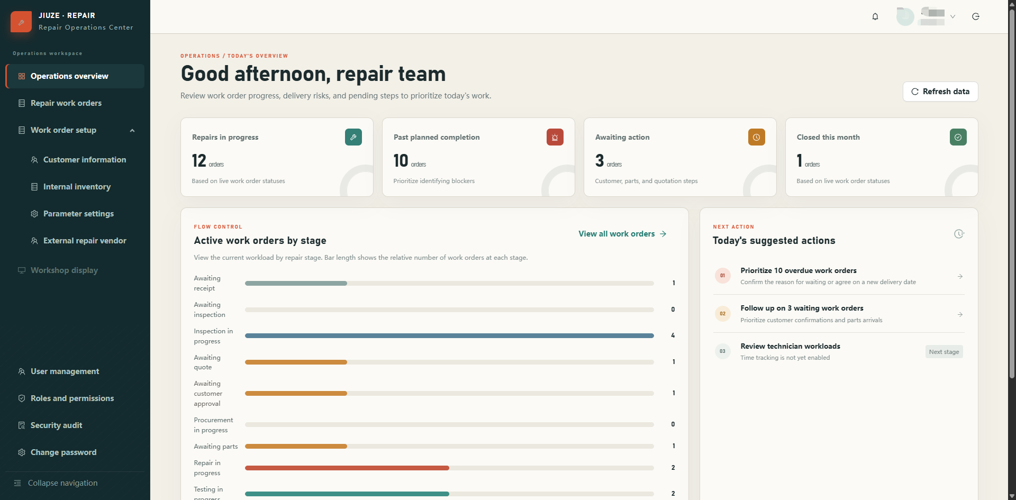Click the Internal inventory icon
Screen dimensions: 1016x500
tap(34, 187)
